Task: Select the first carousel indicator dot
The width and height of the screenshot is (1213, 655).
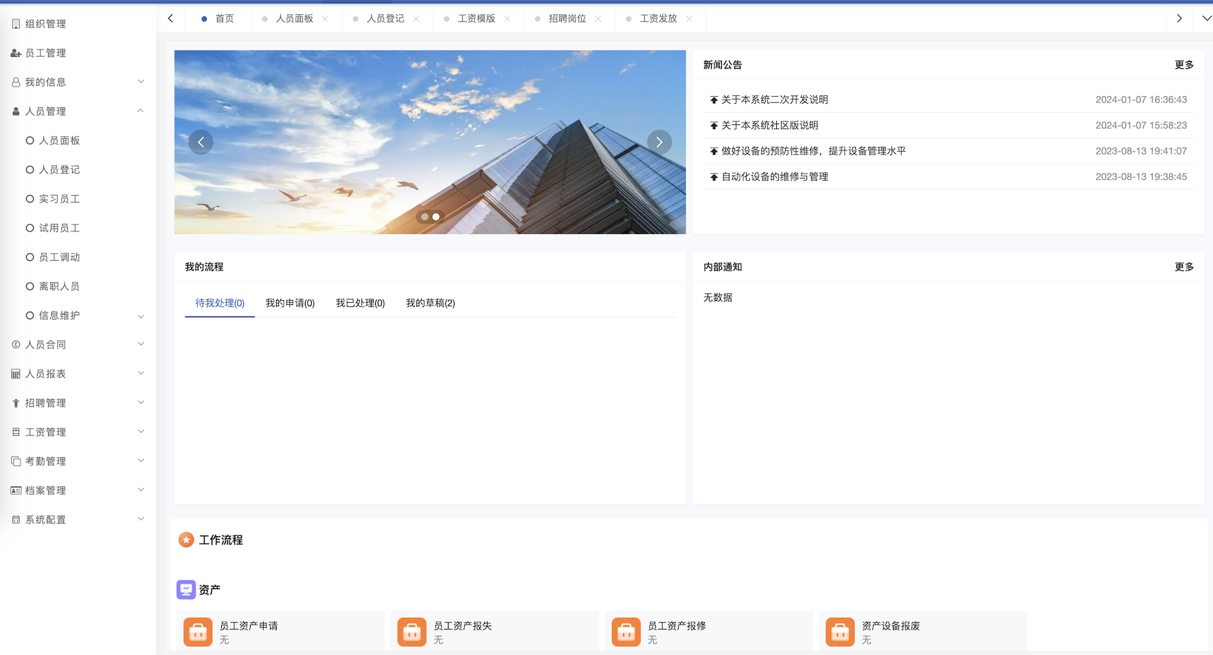Action: (x=424, y=217)
